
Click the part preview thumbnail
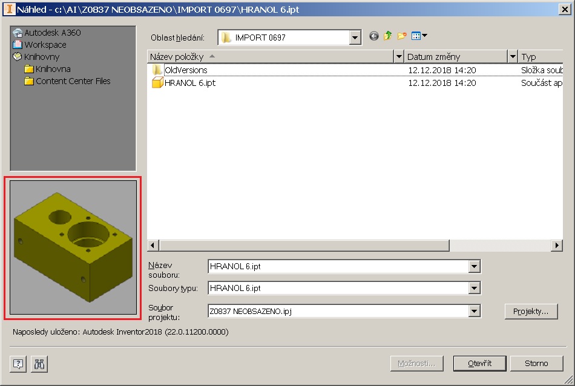(x=73, y=247)
